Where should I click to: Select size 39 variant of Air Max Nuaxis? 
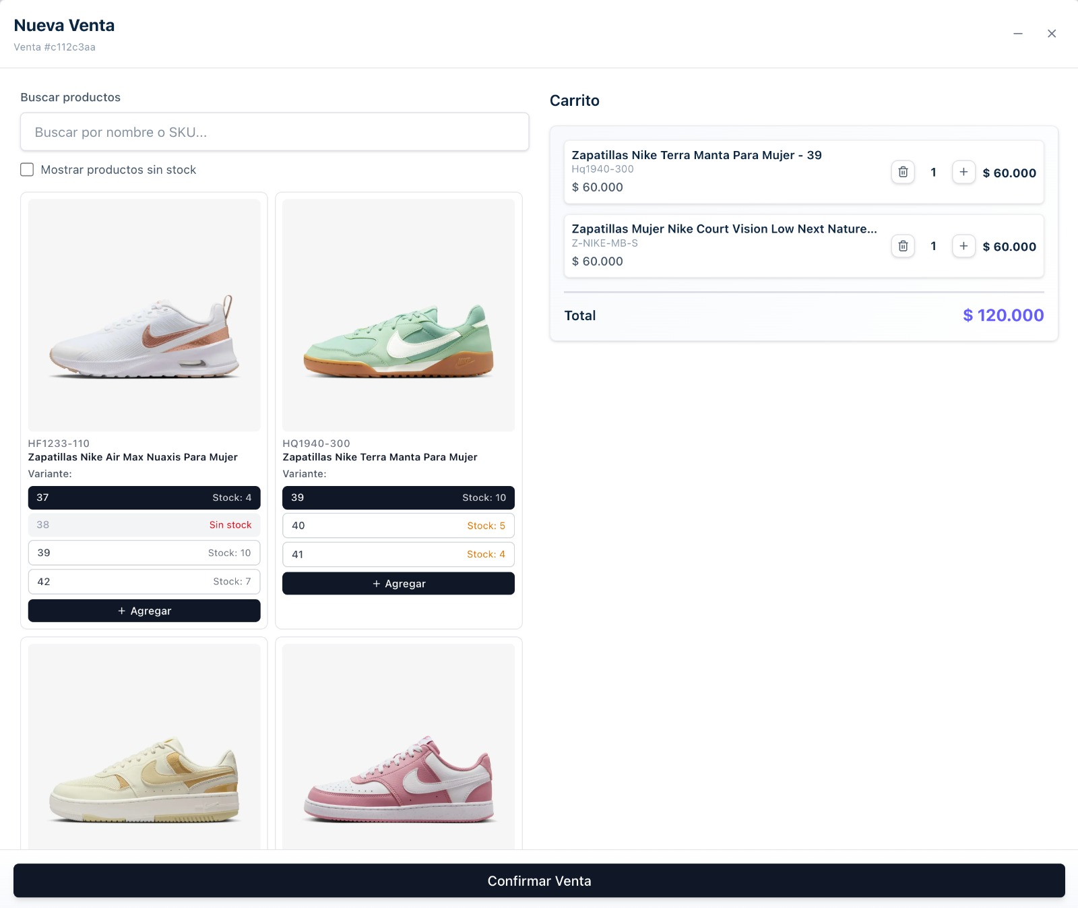144,552
